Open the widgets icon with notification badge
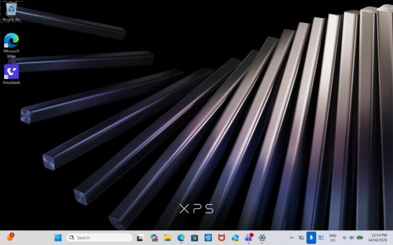The width and height of the screenshot is (393, 245). coord(10,237)
